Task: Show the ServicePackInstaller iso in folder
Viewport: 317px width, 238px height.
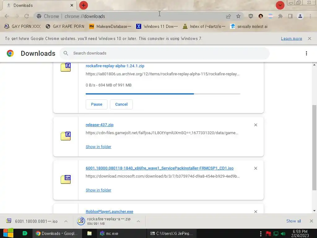Action: 98,190
